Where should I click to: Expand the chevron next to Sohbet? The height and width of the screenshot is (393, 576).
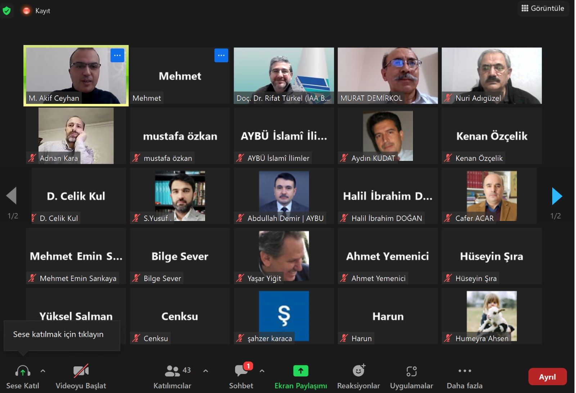click(x=262, y=371)
